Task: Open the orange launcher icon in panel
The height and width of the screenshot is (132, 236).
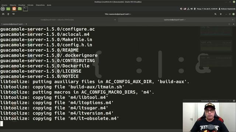Action: click(x=14, y=9)
